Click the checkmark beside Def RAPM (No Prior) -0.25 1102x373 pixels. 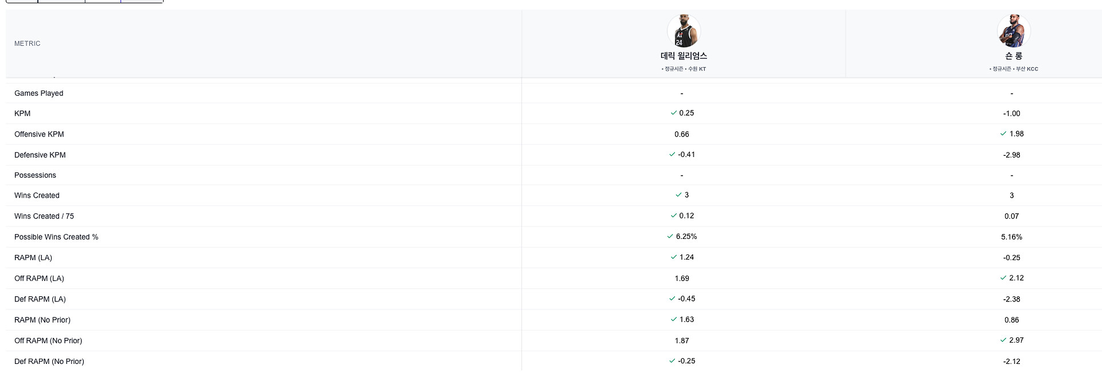tap(672, 361)
